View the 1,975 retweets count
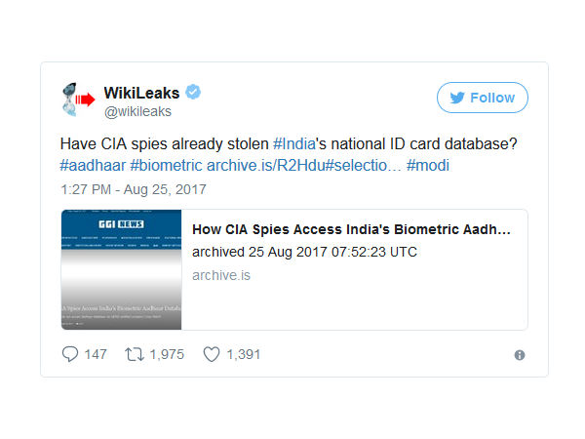Screen dimensions: 585x439 tap(167, 354)
